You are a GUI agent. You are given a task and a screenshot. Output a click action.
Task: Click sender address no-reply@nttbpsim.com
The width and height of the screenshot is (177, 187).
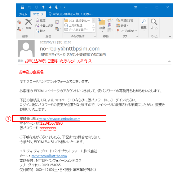pyautogui.click(x=70, y=49)
